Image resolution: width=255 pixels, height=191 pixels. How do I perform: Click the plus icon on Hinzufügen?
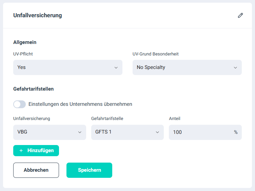click(21, 150)
